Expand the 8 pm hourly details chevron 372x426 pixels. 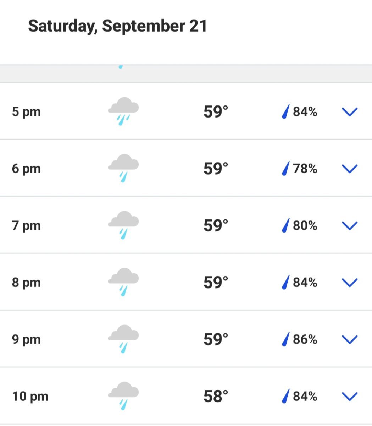[350, 282]
